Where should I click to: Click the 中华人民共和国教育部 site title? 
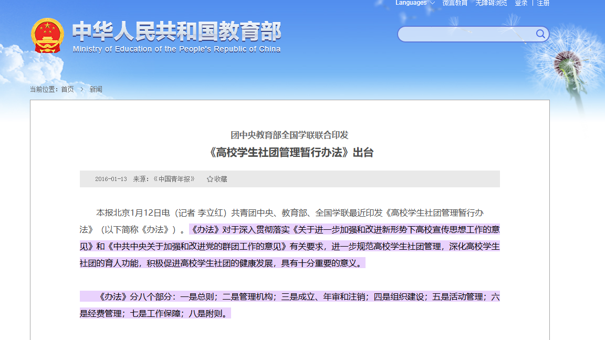coord(176,31)
